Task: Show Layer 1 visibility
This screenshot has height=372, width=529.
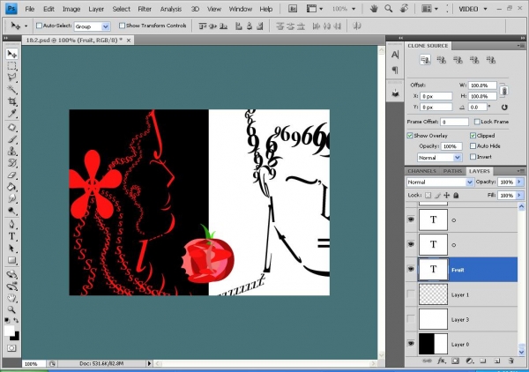Action: [x=411, y=294]
